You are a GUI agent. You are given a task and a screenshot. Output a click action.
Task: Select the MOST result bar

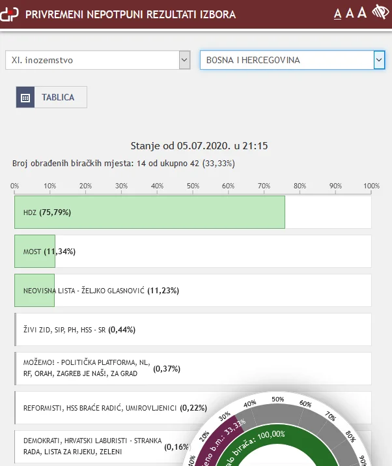pyautogui.click(x=35, y=252)
